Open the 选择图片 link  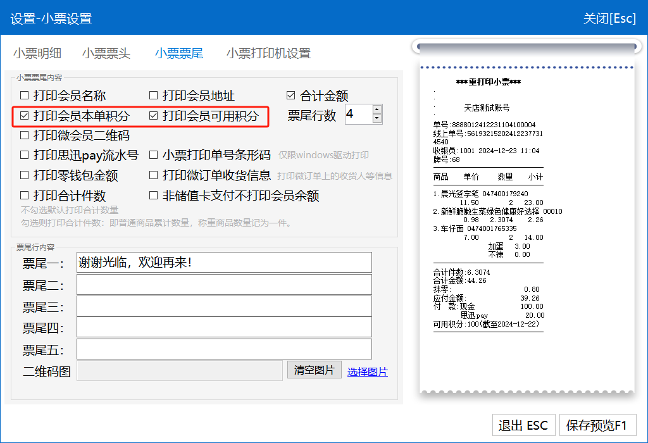click(367, 372)
